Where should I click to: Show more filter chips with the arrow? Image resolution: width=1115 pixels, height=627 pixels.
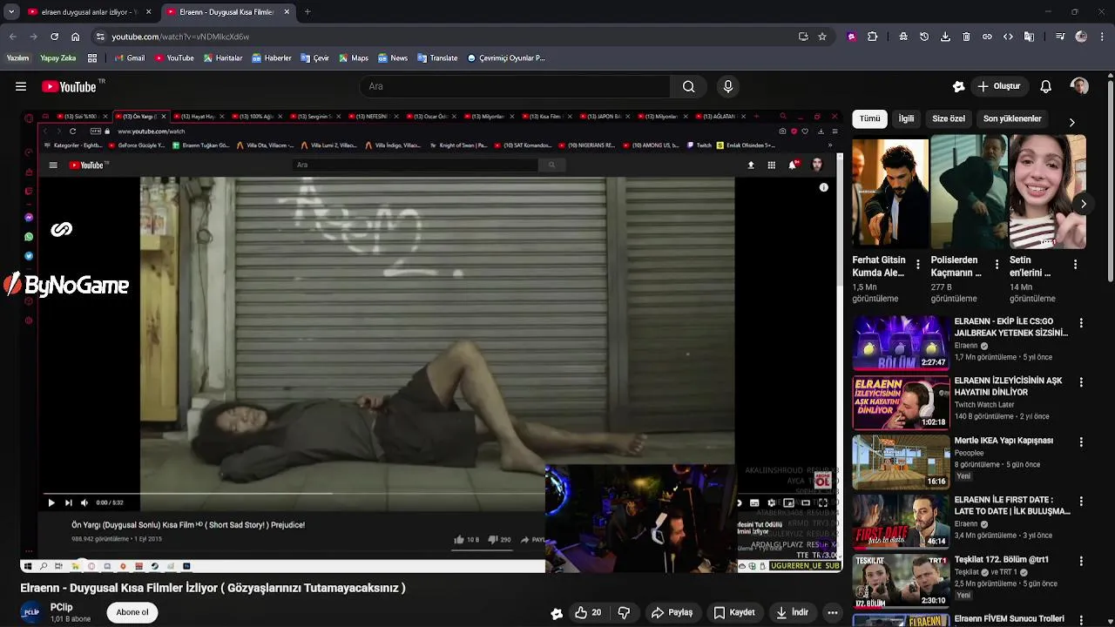[x=1071, y=122]
